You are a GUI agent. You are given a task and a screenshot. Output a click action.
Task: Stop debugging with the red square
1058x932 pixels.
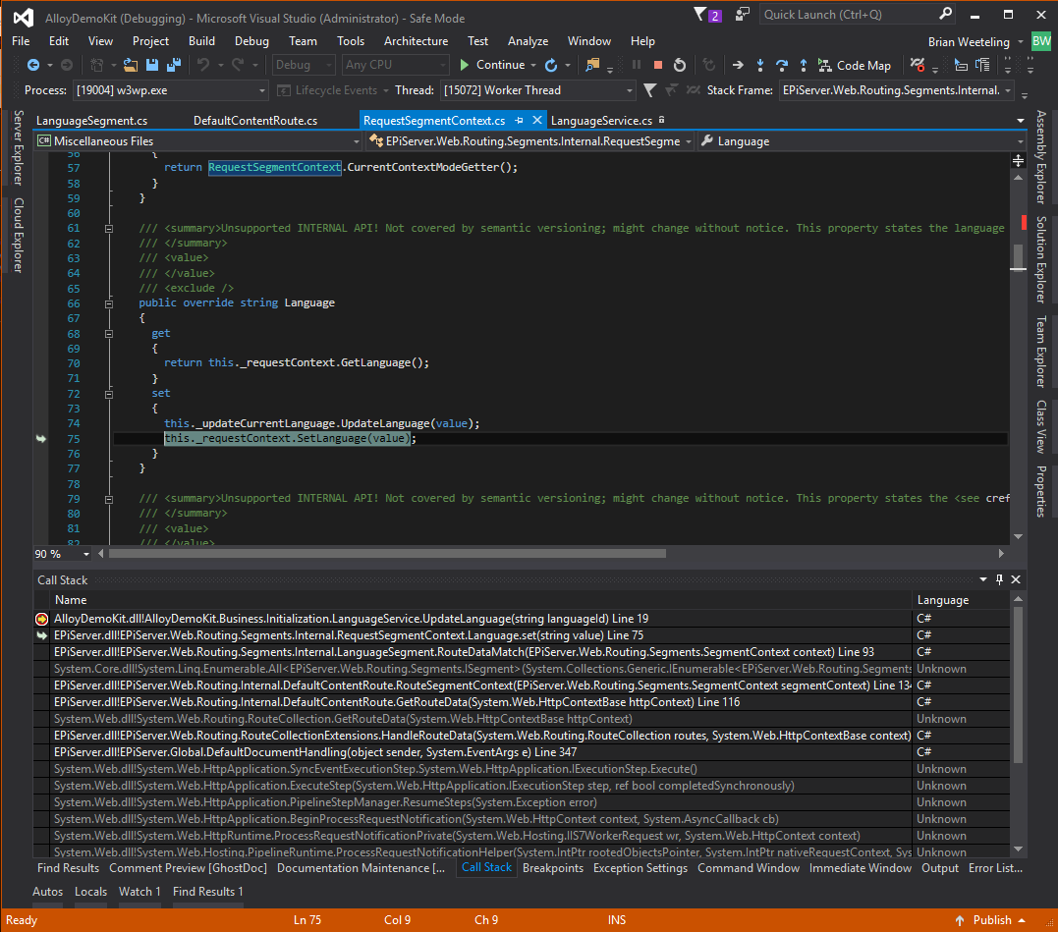tap(658, 65)
